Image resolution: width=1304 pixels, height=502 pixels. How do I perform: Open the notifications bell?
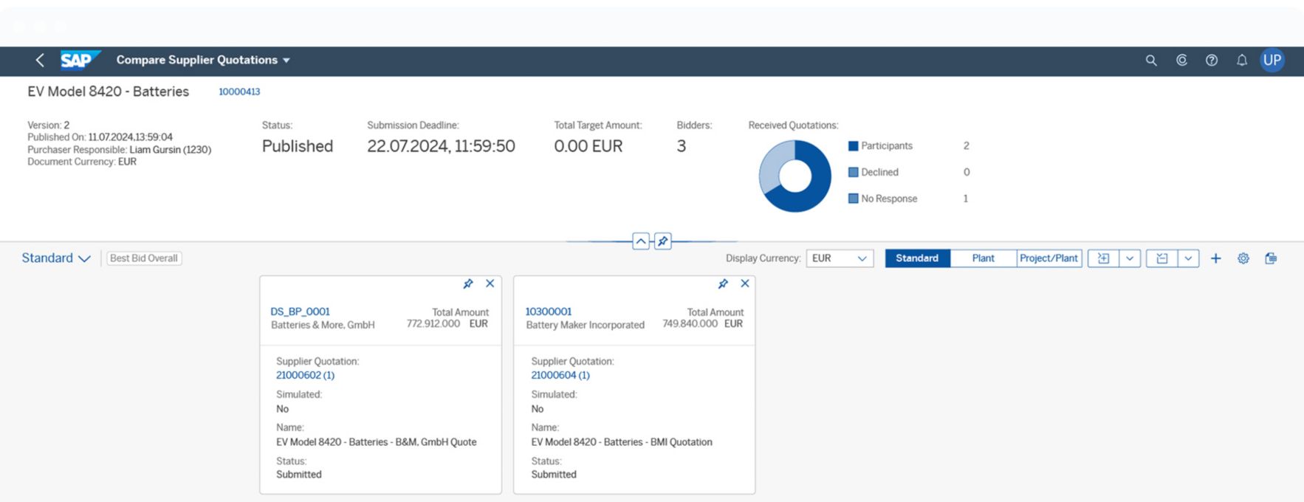(x=1241, y=61)
